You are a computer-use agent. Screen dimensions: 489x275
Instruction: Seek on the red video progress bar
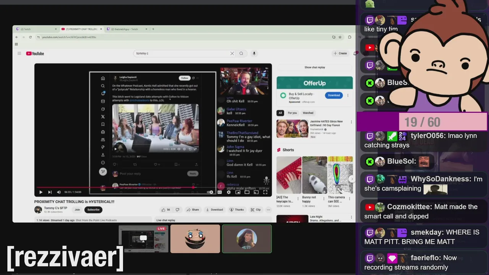click(153, 188)
